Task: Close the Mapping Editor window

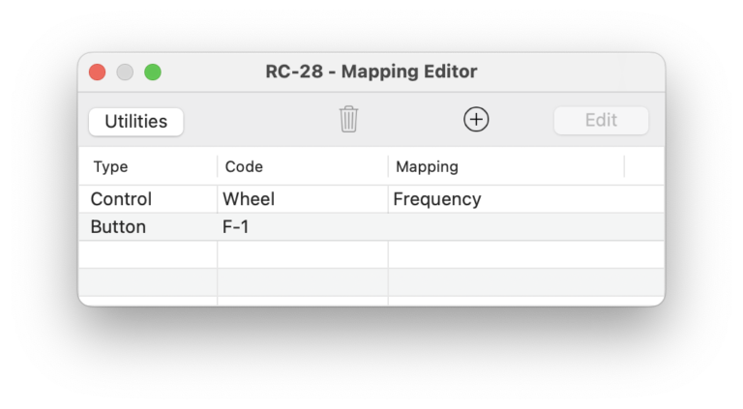Action: [97, 72]
